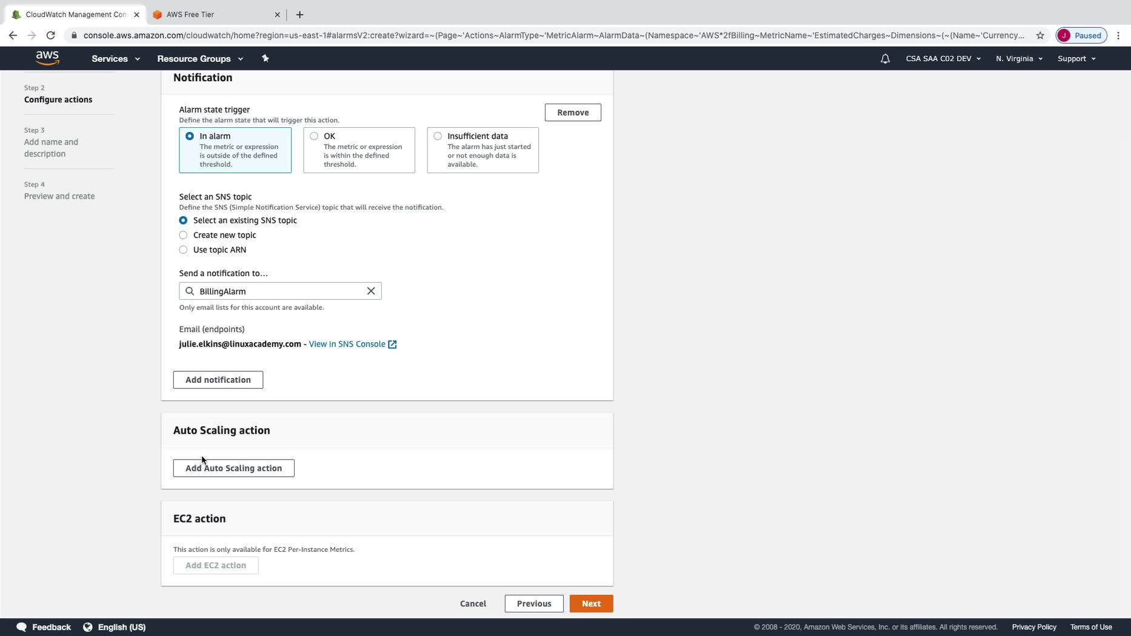The image size is (1131, 636).
Task: Open the Feedback link in the footer
Action: (x=52, y=627)
